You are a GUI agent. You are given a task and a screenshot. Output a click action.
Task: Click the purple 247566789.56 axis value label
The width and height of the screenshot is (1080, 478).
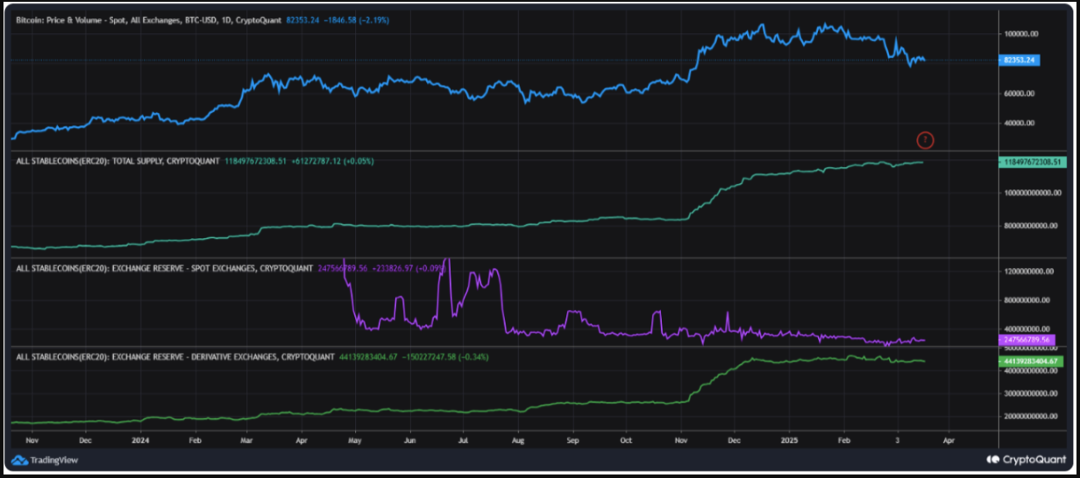[x=1026, y=339]
